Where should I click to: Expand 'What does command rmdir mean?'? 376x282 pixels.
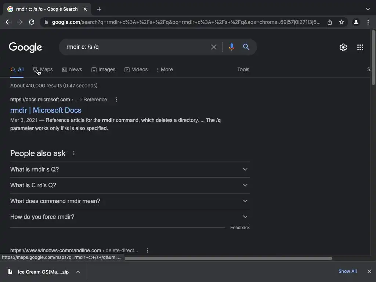[x=130, y=201]
